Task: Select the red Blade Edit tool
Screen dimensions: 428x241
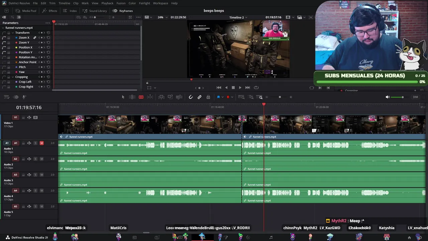Action: (x=141, y=97)
